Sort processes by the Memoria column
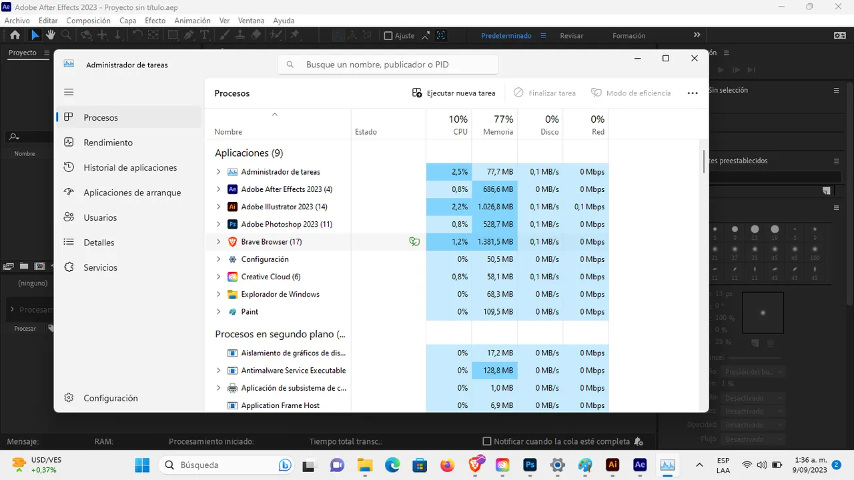 [x=494, y=124]
